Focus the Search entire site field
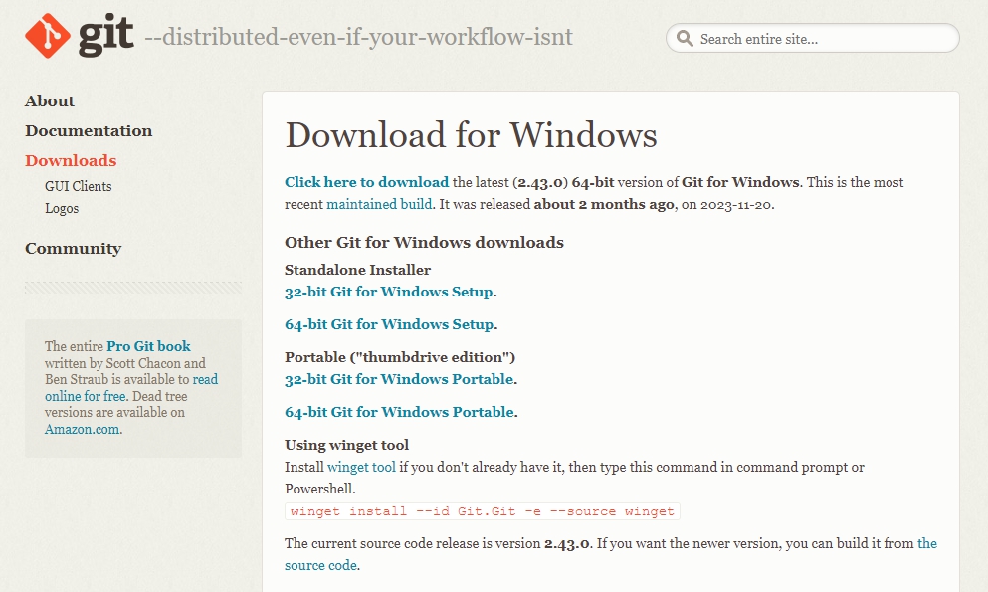Image resolution: width=988 pixels, height=592 pixels. (x=812, y=39)
